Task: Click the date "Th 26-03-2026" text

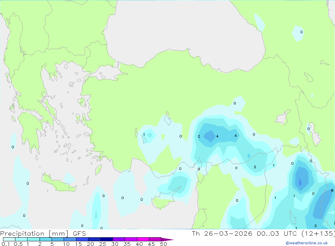Action: coord(222,234)
